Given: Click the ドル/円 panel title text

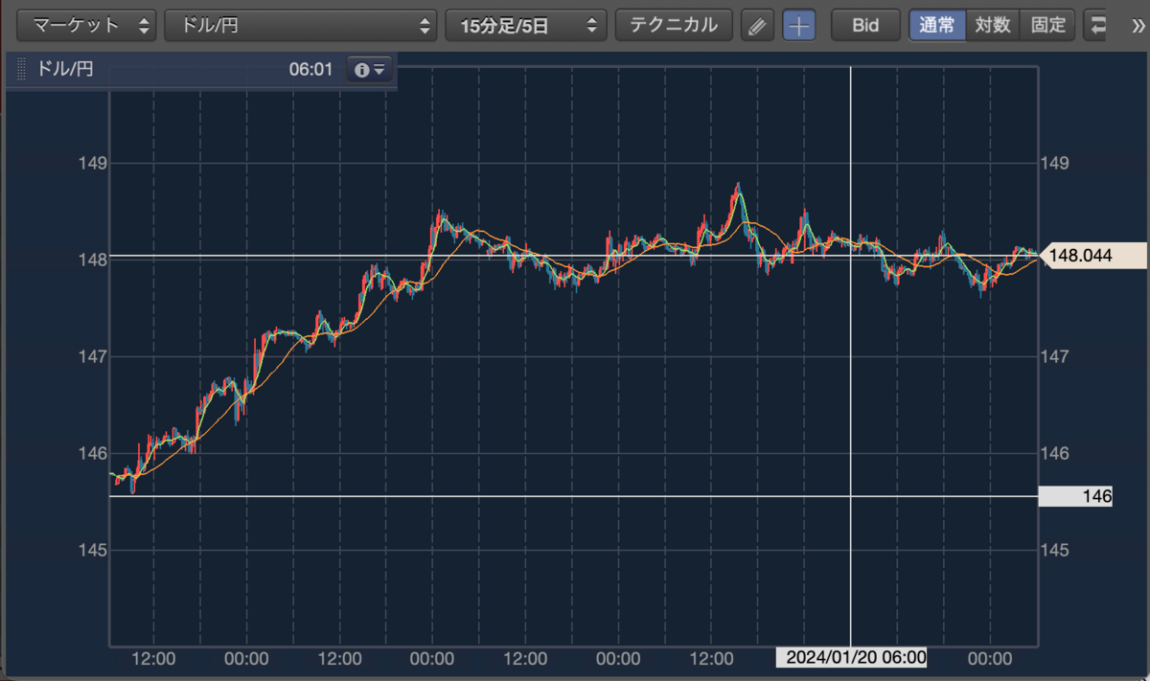Looking at the screenshot, I should tap(65, 70).
